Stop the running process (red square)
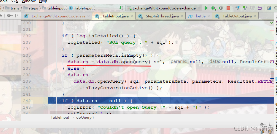The height and width of the screenshot is (134, 277). (228, 8)
